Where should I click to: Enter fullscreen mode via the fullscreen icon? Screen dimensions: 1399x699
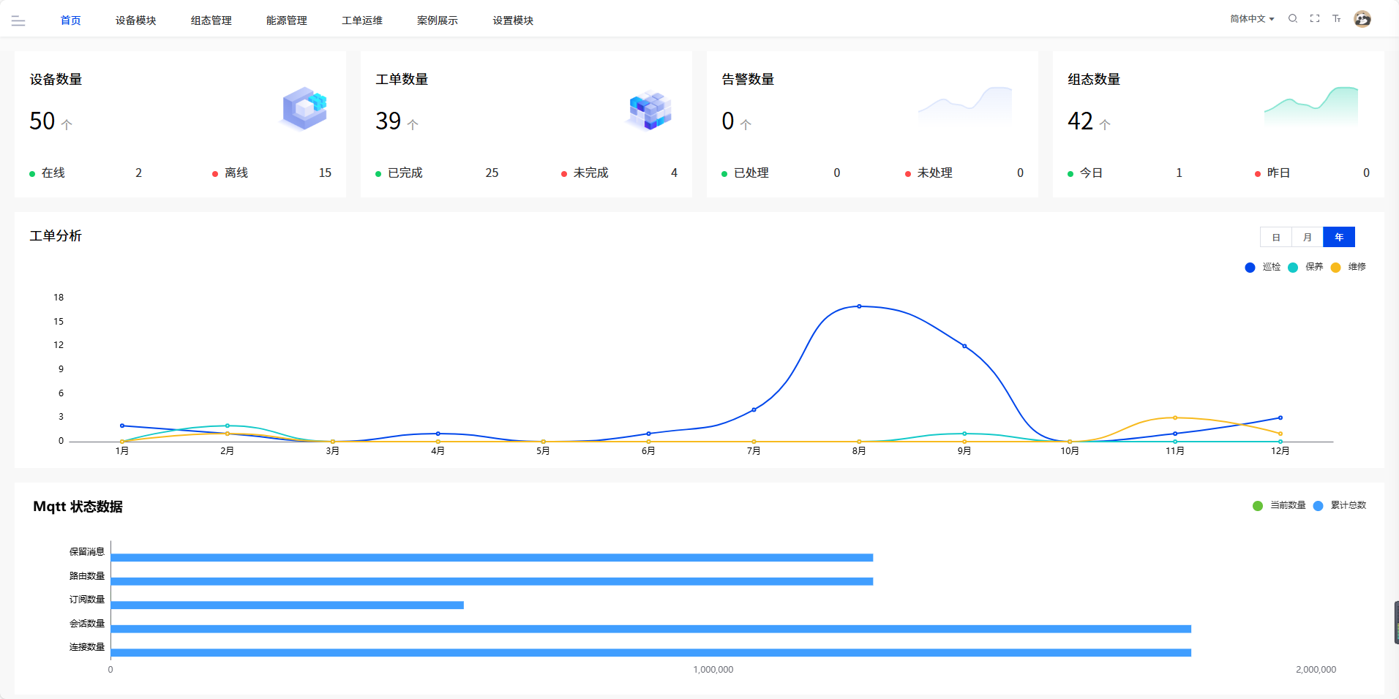click(1315, 19)
